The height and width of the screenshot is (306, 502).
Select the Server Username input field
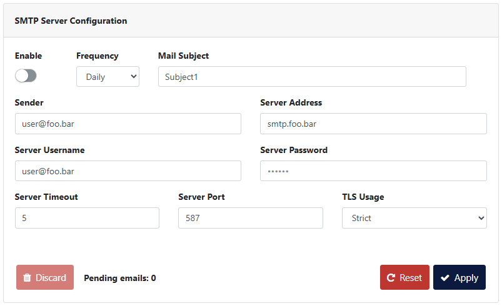(x=128, y=170)
